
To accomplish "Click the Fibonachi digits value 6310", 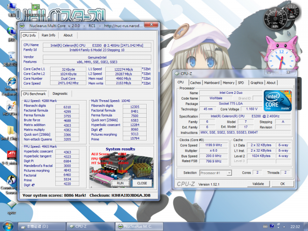I will 67,107.
